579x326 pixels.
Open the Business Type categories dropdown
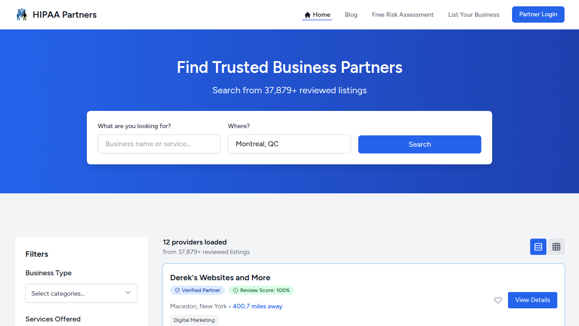pos(81,293)
